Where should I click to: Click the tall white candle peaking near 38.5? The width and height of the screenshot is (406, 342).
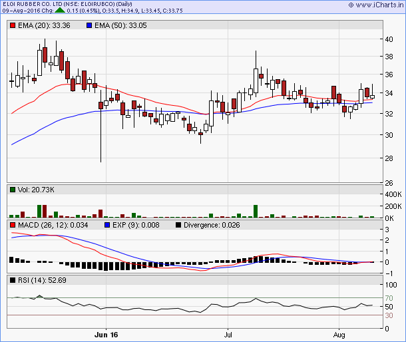click(x=256, y=74)
